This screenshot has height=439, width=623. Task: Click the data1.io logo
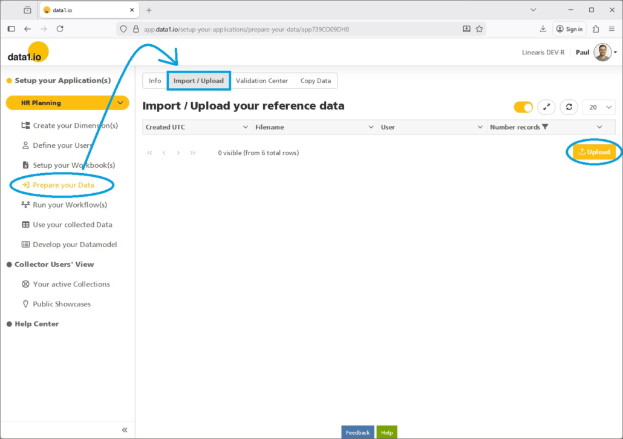[x=28, y=53]
